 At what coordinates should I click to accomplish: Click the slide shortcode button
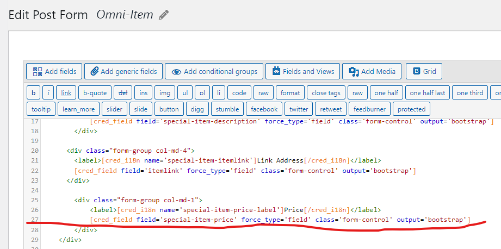pos(140,109)
